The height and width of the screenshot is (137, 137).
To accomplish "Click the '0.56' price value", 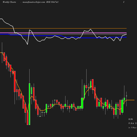I will pyautogui.click(x=131, y=119).
